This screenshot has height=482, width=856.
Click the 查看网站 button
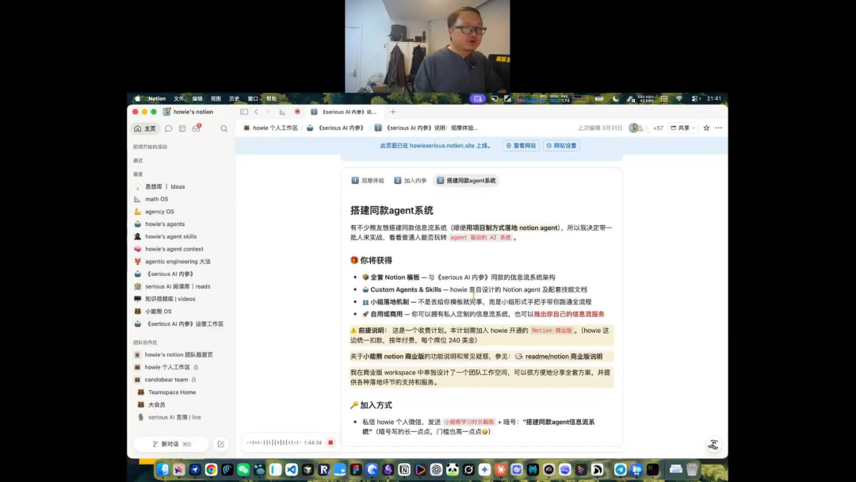point(521,146)
